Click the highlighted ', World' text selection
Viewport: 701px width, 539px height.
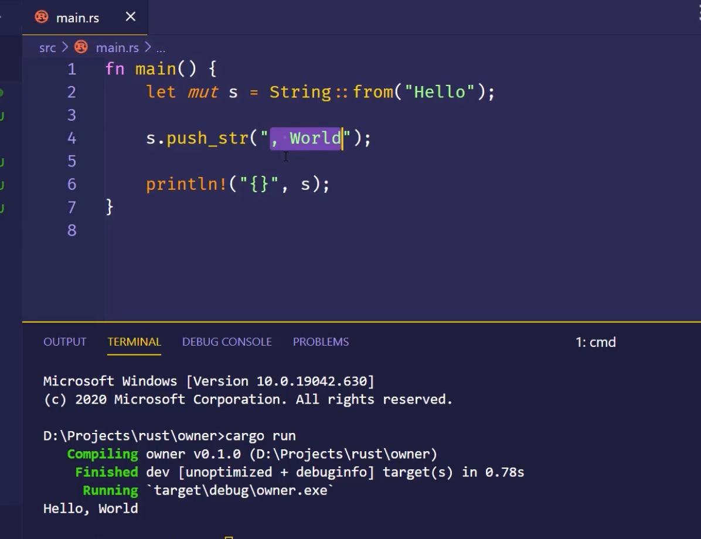click(306, 138)
